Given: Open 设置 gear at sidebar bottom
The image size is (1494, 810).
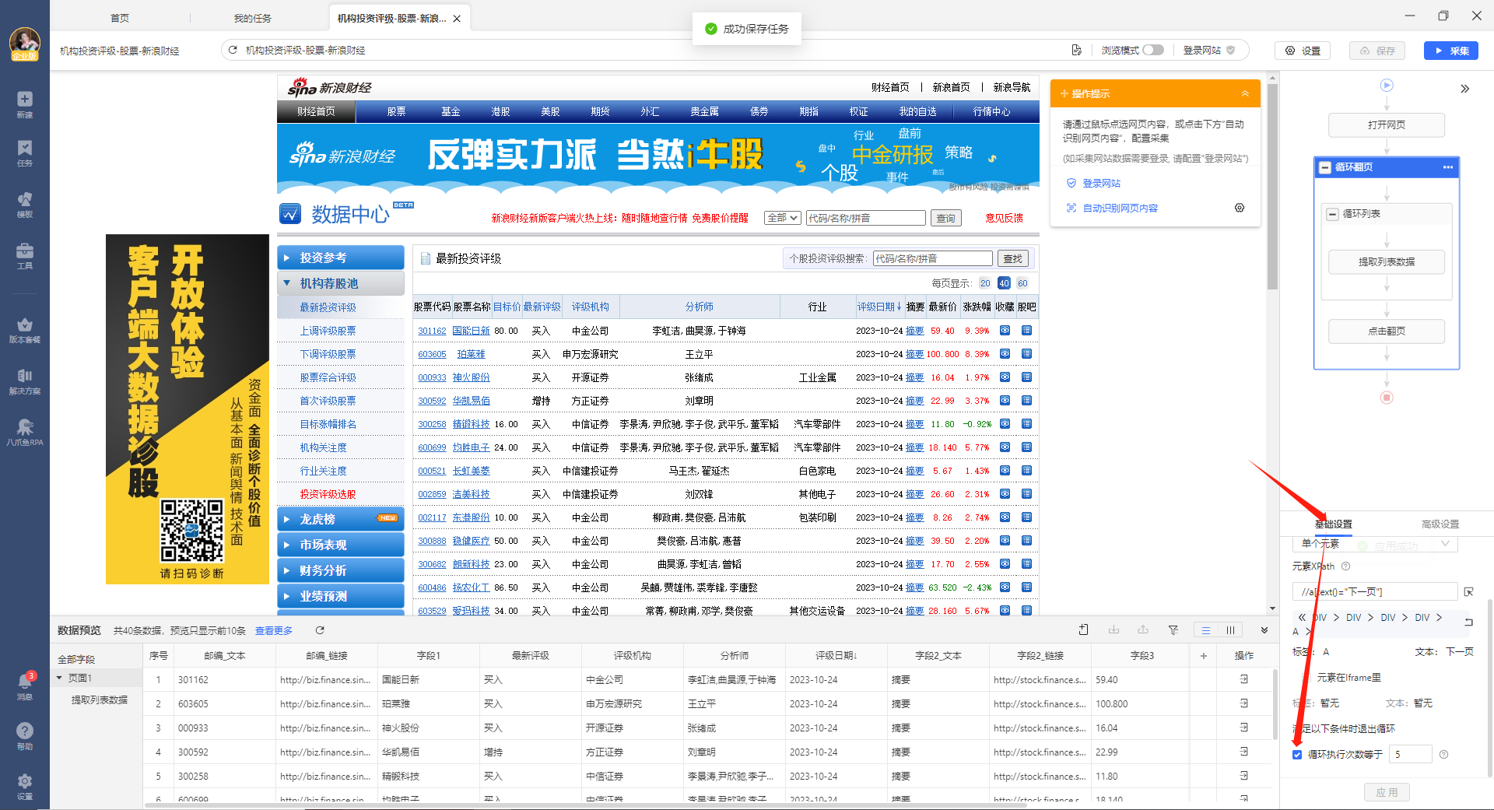Looking at the screenshot, I should (x=25, y=786).
